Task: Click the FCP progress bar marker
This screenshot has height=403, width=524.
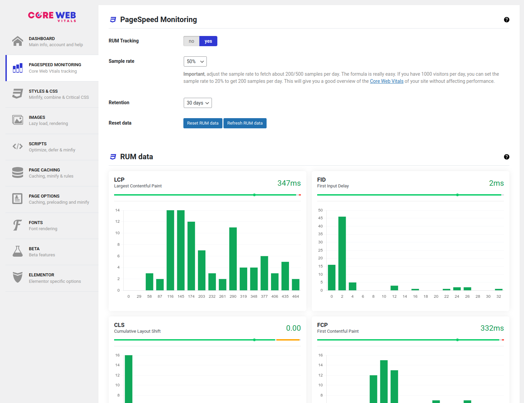Action: [457, 340]
